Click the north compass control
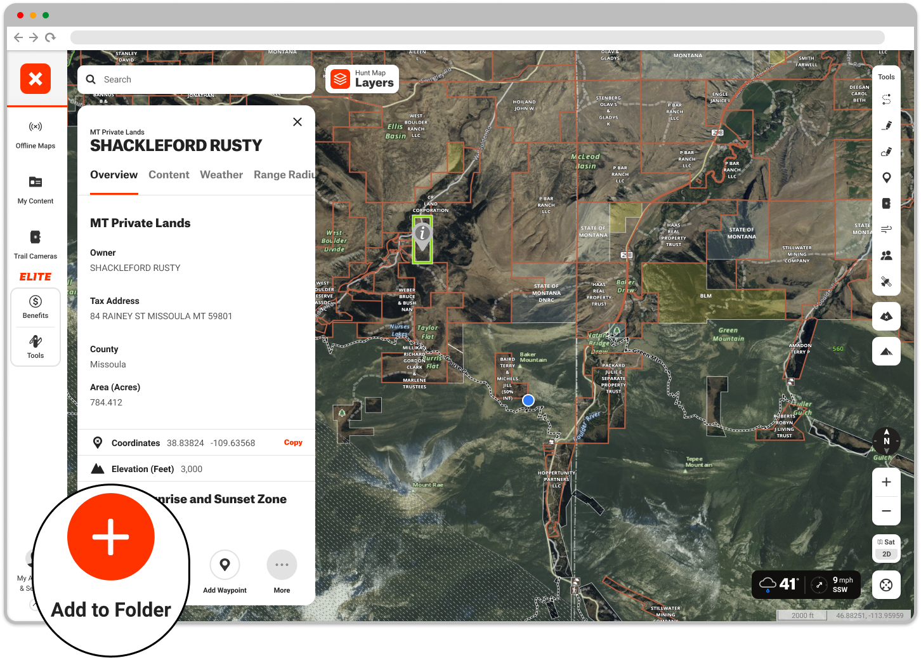The width and height of the screenshot is (921, 658). pos(886,440)
